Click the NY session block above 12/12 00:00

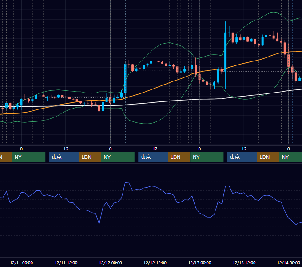[118, 157]
